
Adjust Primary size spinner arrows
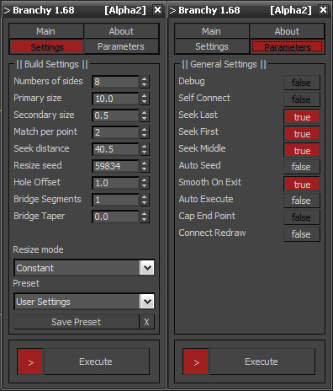tap(145, 99)
